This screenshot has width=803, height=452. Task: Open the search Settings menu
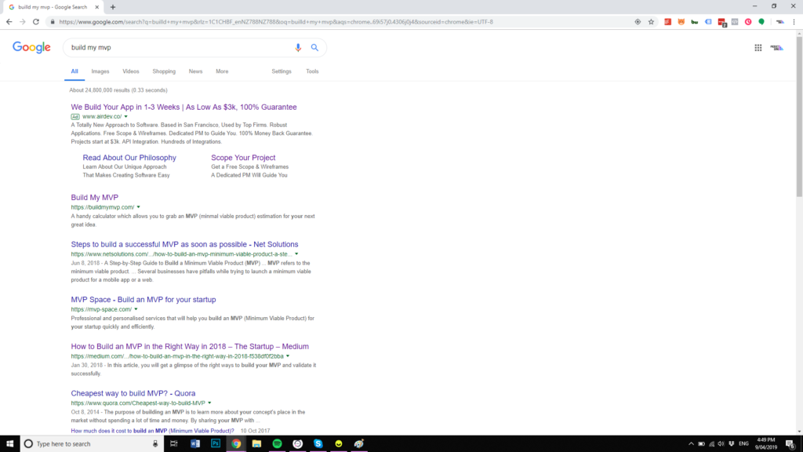(282, 71)
